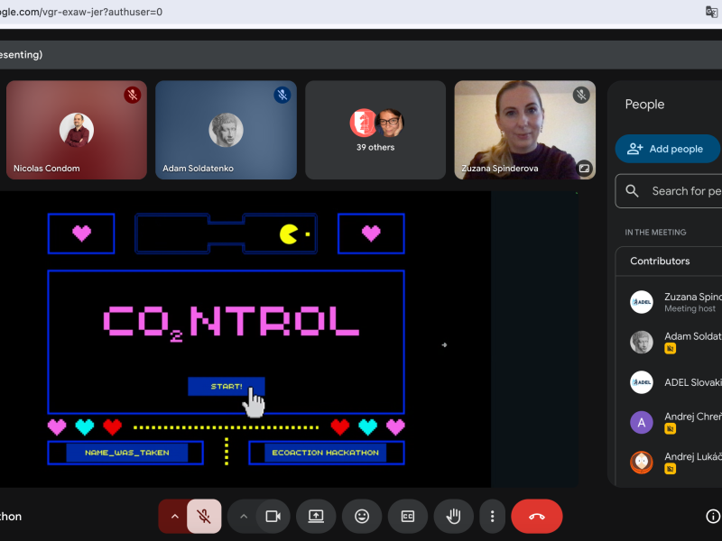Leave the call with the red button

click(x=537, y=517)
